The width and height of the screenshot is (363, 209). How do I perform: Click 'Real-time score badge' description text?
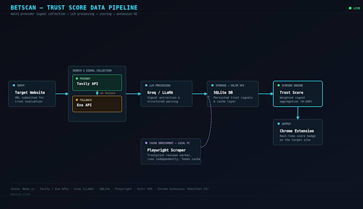297,138
